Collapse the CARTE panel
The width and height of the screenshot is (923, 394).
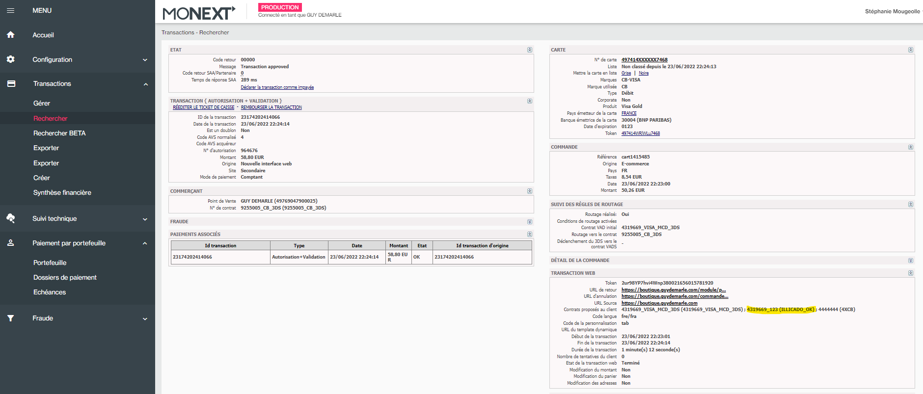[910, 50]
